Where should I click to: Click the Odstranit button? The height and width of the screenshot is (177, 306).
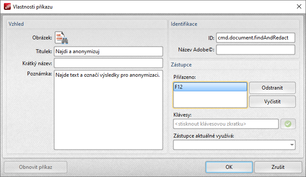272,88
